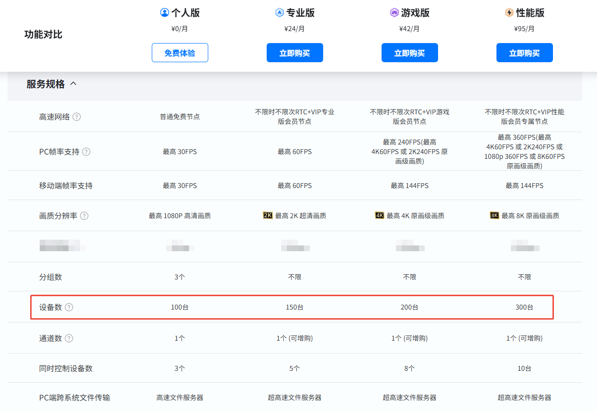Click the 游戏版 gamepad icon
The width and height of the screenshot is (597, 411).
(394, 13)
